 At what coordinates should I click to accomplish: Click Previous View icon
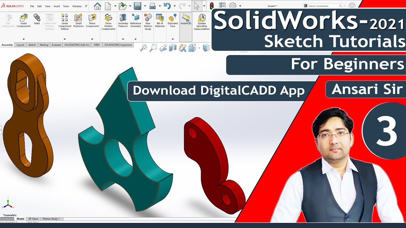click(x=163, y=48)
